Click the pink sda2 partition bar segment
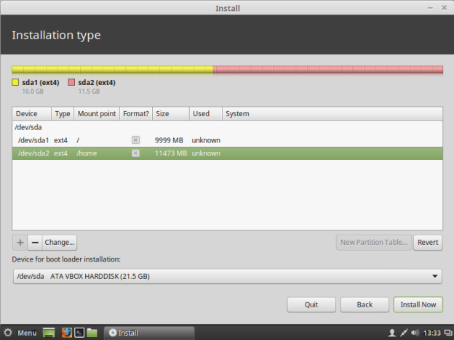Screen dimensions: 454x340 [x=327, y=70]
